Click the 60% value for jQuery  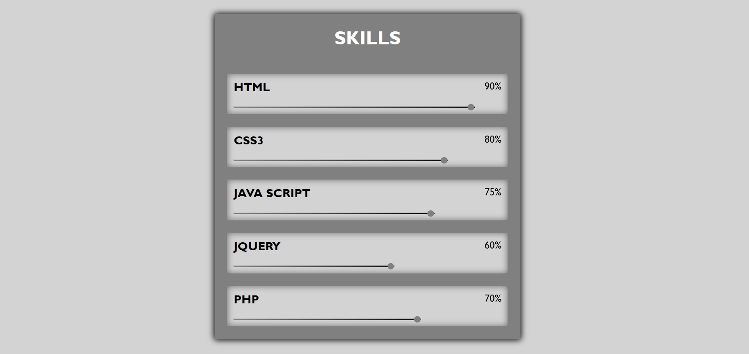click(493, 245)
